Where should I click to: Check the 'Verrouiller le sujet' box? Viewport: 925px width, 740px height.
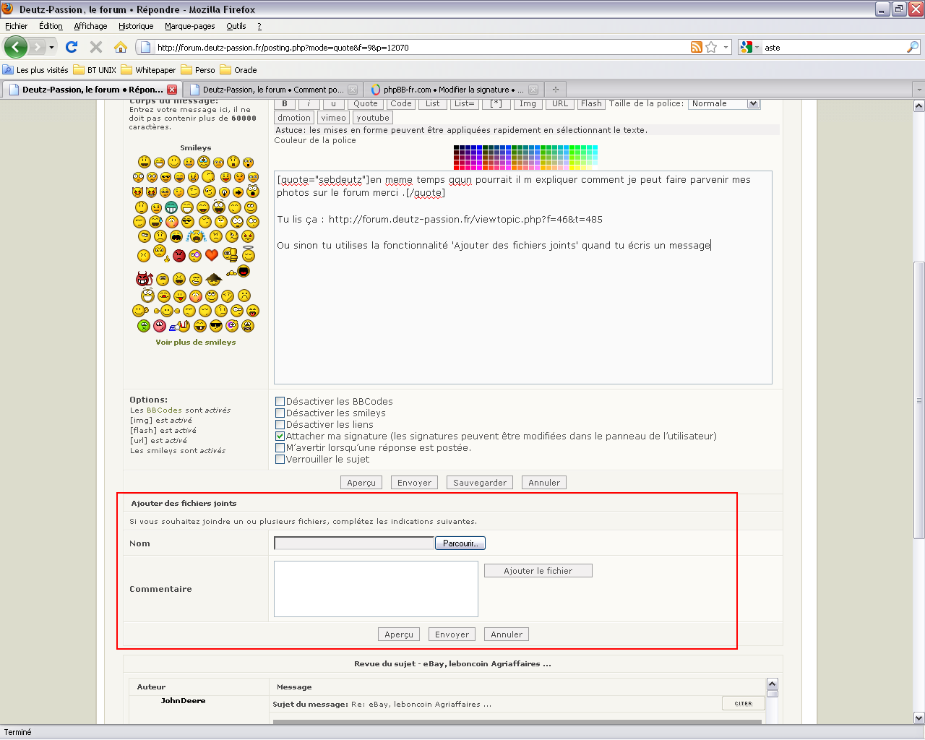point(280,460)
